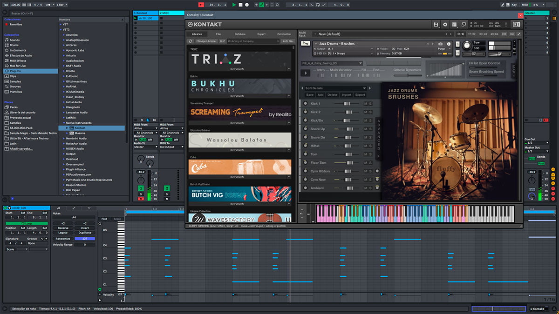The height and width of the screenshot is (314, 559).
Task: Launch the str30 100 clip
Action: [136, 18]
